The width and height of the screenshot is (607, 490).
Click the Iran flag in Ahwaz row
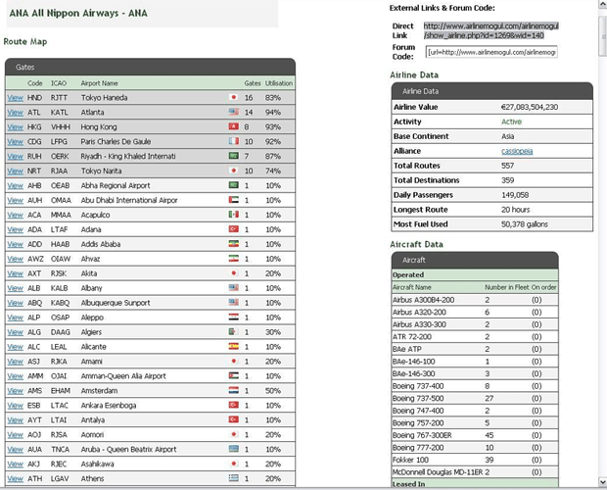[x=233, y=259]
